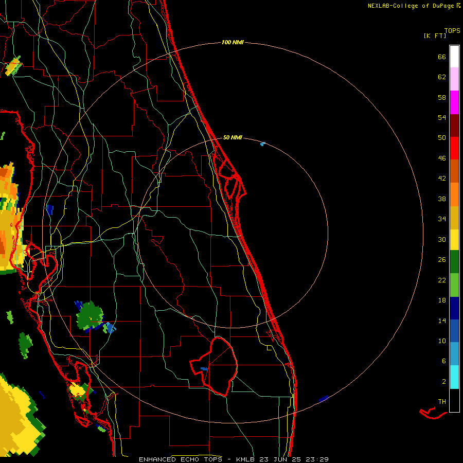Click the "23 JUN 25" date in the caption
Screen dimensions: 463x463
tap(280, 459)
